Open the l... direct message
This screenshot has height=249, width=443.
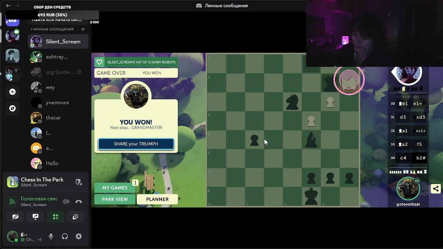[58, 133]
